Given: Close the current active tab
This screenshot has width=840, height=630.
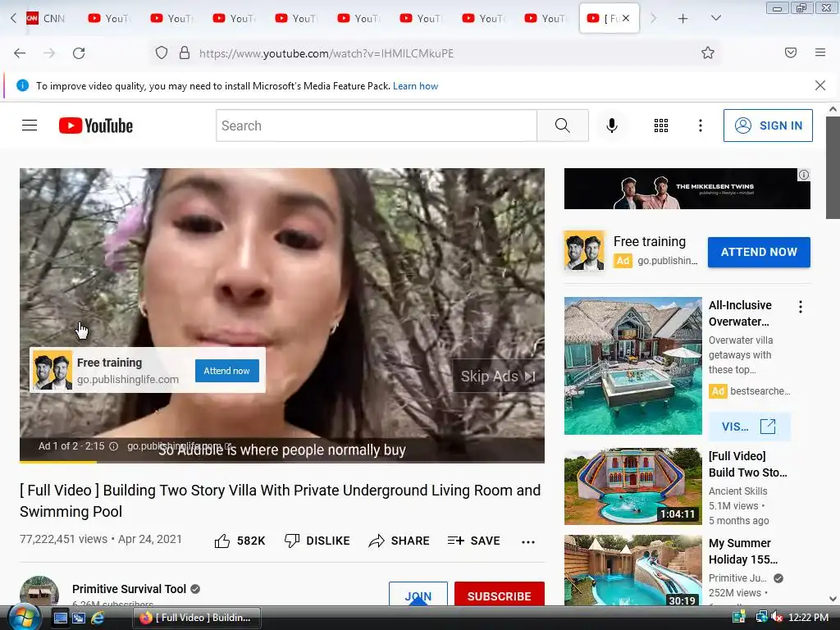Looking at the screenshot, I should point(626,18).
